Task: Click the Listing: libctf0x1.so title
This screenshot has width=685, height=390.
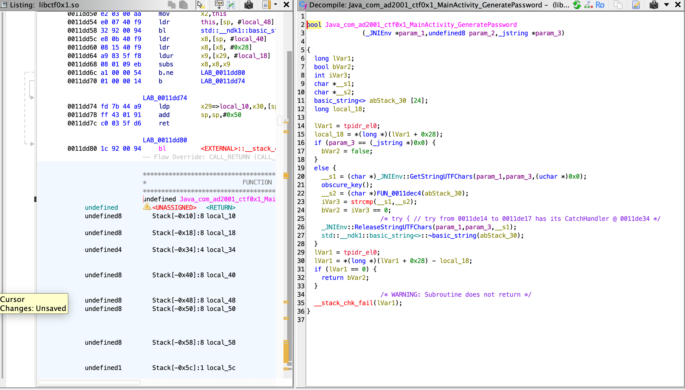Action: 45,4
